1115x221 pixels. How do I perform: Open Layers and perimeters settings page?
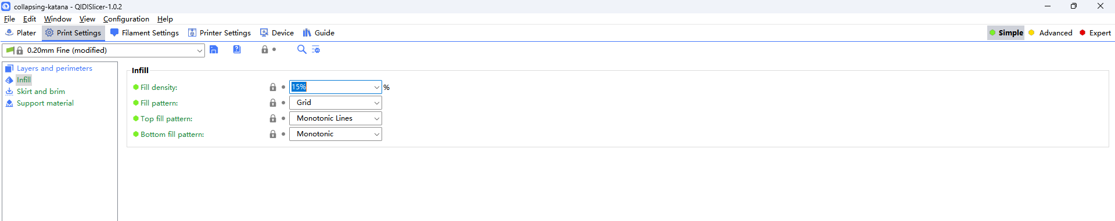[x=55, y=68]
